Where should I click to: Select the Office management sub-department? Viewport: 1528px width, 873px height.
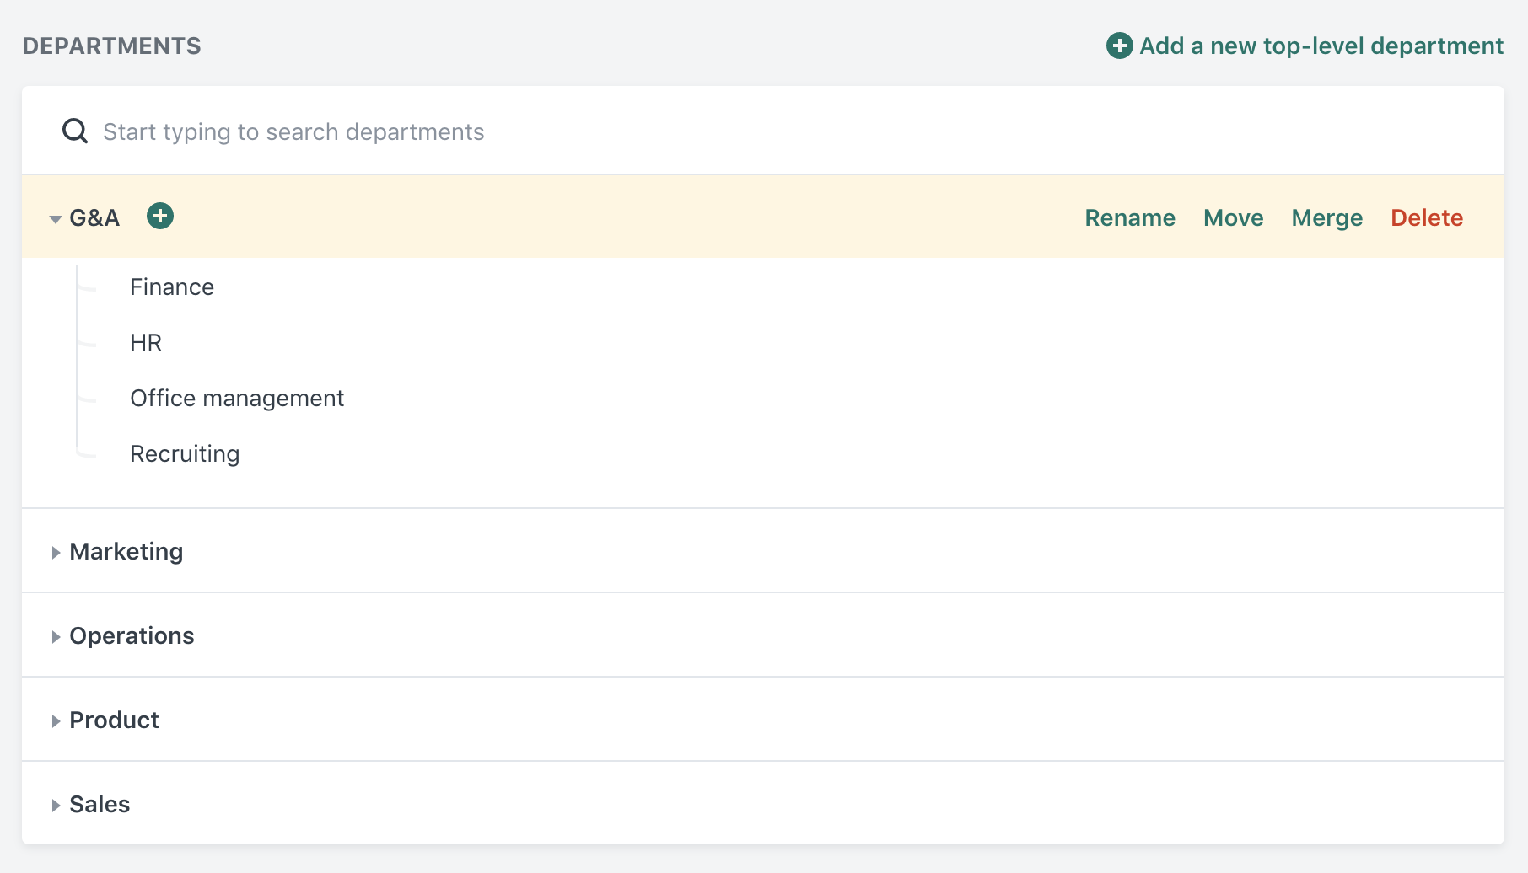click(237, 398)
